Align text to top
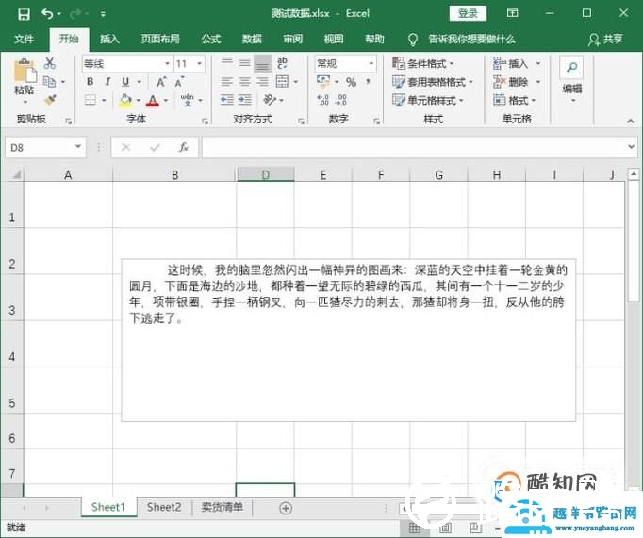643x538 pixels. point(227,63)
